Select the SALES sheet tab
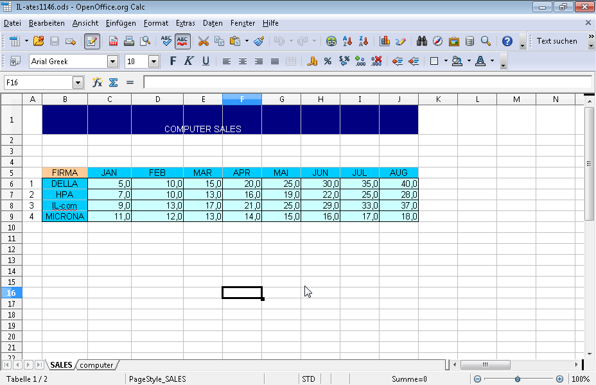Image resolution: width=596 pixels, height=385 pixels. [61, 365]
